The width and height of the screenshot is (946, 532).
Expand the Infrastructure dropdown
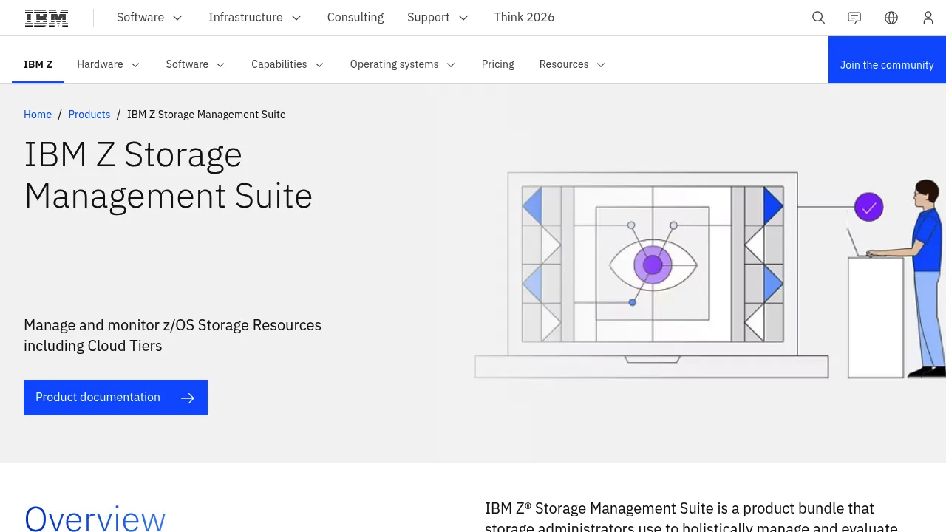[x=255, y=18]
